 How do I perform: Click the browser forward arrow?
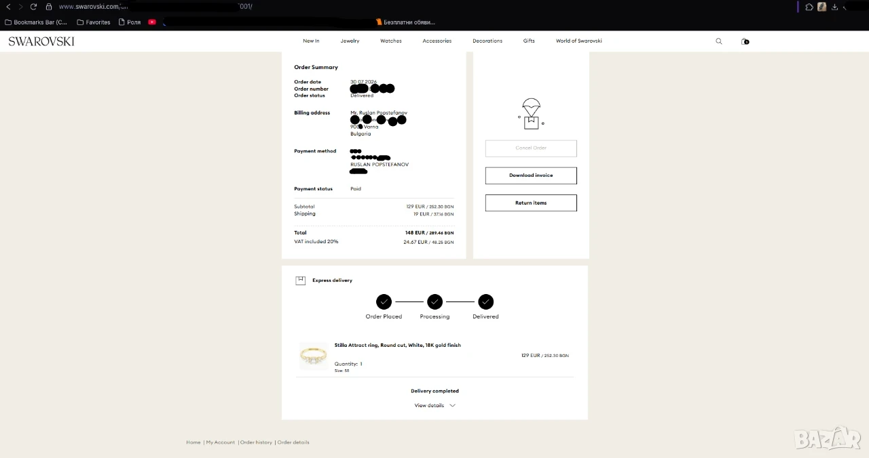point(20,7)
